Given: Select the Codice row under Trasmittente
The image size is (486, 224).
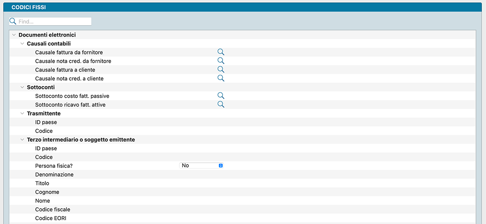Looking at the screenshot, I should (44, 131).
